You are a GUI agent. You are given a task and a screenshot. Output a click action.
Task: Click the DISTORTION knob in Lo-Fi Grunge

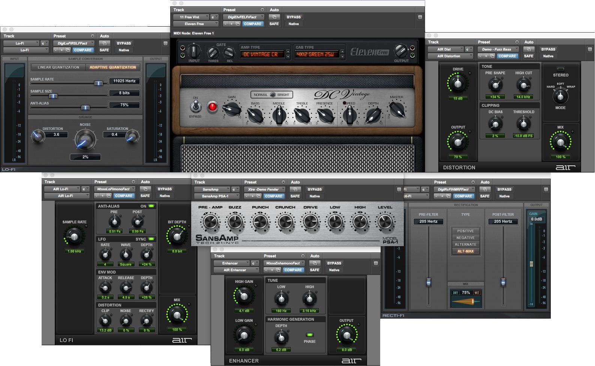[x=38, y=137]
